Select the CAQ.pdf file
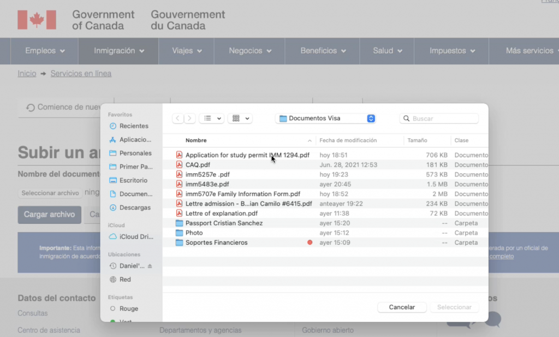 [x=198, y=165]
